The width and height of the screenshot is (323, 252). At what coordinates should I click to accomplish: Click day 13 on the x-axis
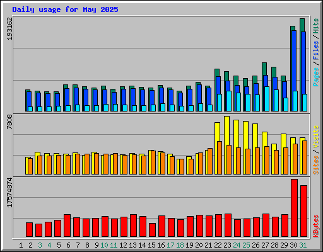pos(132,245)
